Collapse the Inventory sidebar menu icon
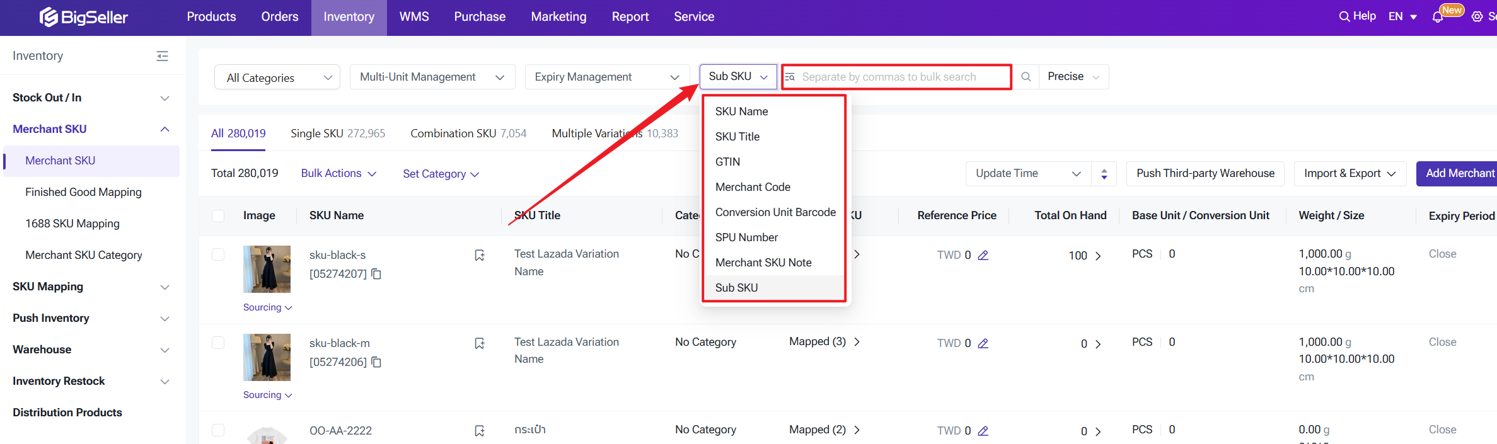The width and height of the screenshot is (1497, 444). coord(162,56)
